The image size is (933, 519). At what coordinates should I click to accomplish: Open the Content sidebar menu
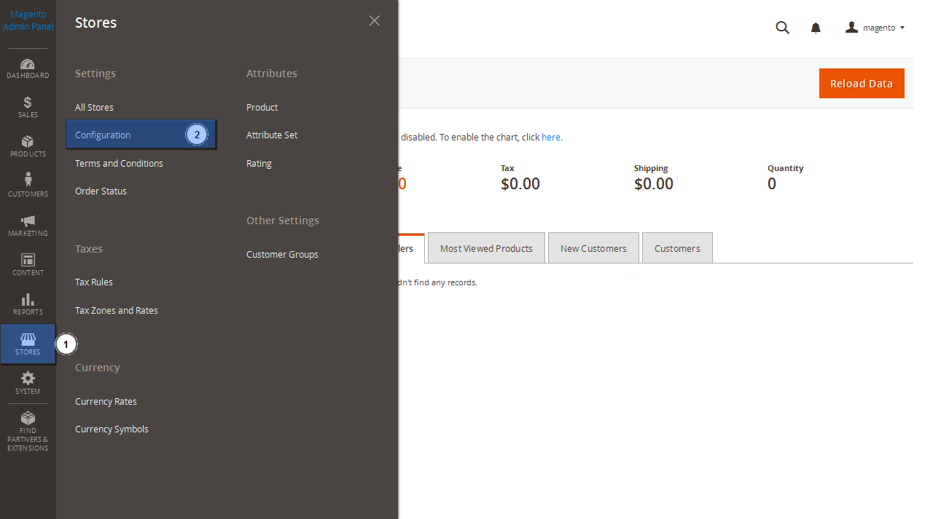pyautogui.click(x=28, y=266)
